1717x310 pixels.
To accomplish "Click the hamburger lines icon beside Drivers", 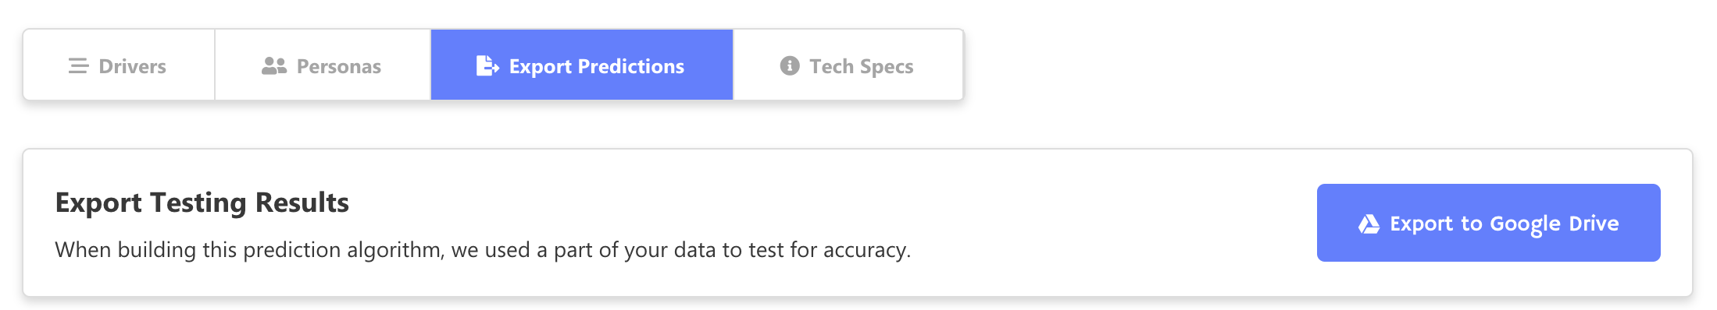I will tap(78, 66).
